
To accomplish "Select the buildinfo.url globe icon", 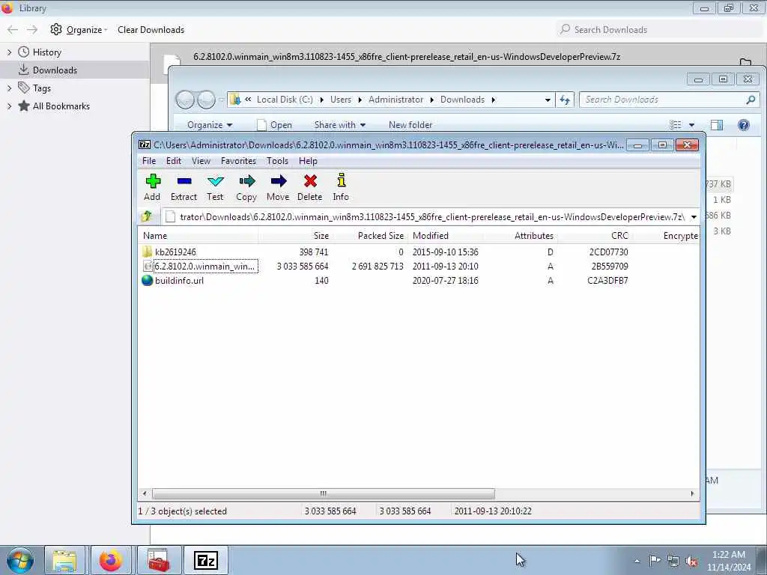I will click(148, 280).
